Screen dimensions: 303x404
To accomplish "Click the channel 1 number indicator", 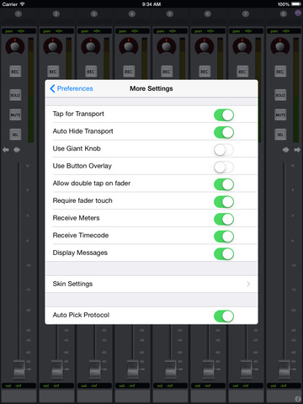I will pos(19,13).
